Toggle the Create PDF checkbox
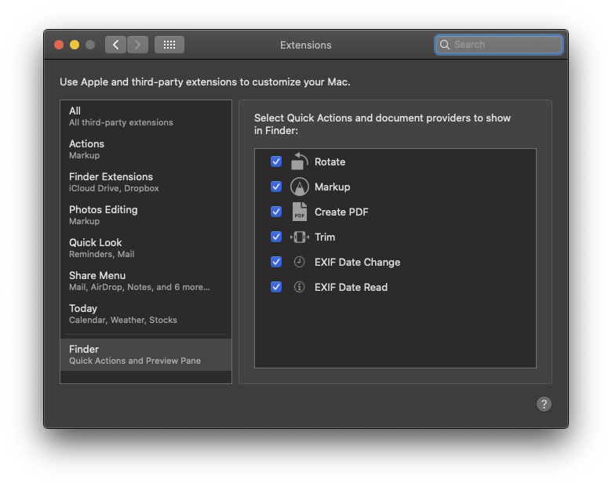 tap(276, 212)
